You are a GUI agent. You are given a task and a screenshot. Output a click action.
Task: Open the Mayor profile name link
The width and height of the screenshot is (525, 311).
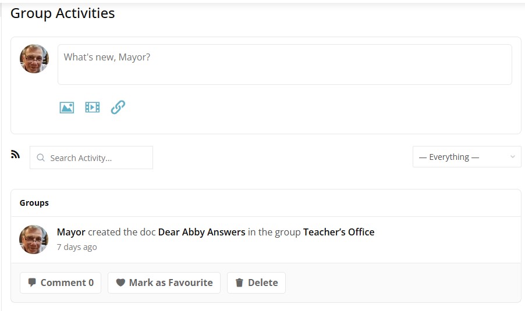[71, 232]
